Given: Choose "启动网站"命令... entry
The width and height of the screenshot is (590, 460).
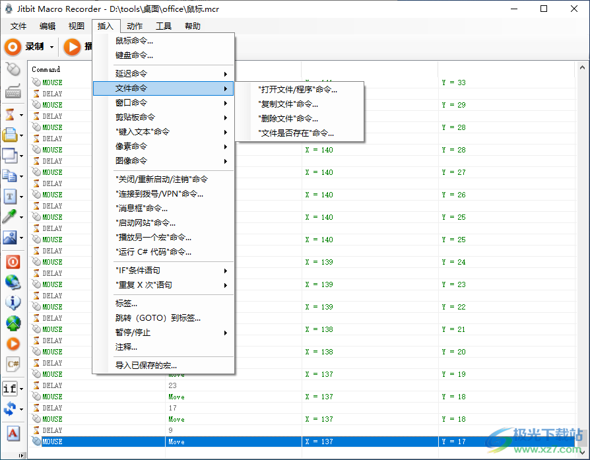Looking at the screenshot, I should [x=163, y=223].
